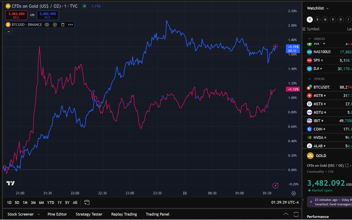This screenshot has width=352, height=220.
Task: Set range to 6M
Action: pyautogui.click(x=41, y=202)
